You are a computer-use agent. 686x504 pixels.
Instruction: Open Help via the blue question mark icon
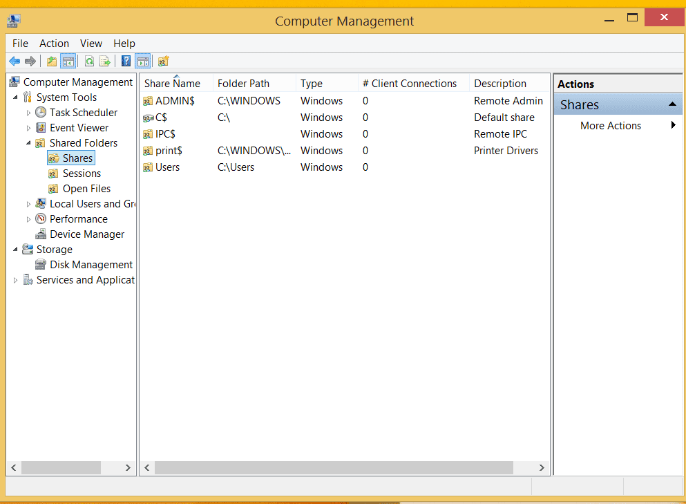[126, 62]
